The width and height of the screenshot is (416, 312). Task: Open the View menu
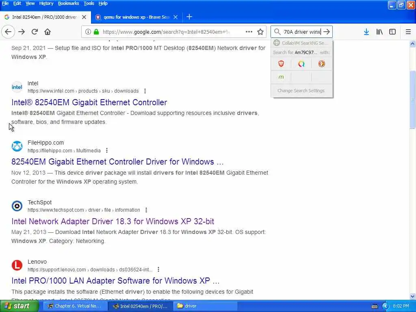(30, 3)
